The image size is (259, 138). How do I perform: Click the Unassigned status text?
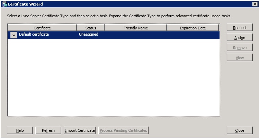coord(89,34)
